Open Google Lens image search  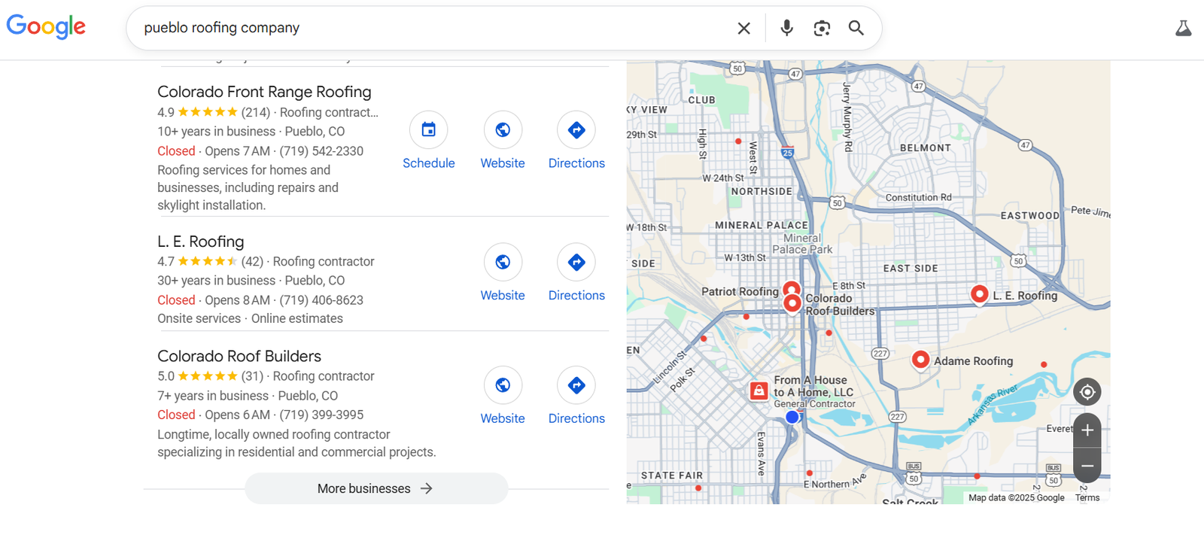pyautogui.click(x=822, y=29)
